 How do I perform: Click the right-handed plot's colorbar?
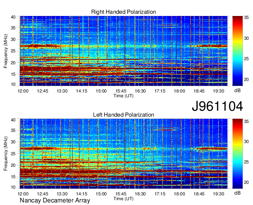pos(237,51)
